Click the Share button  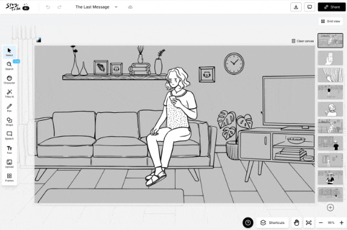coord(332,7)
